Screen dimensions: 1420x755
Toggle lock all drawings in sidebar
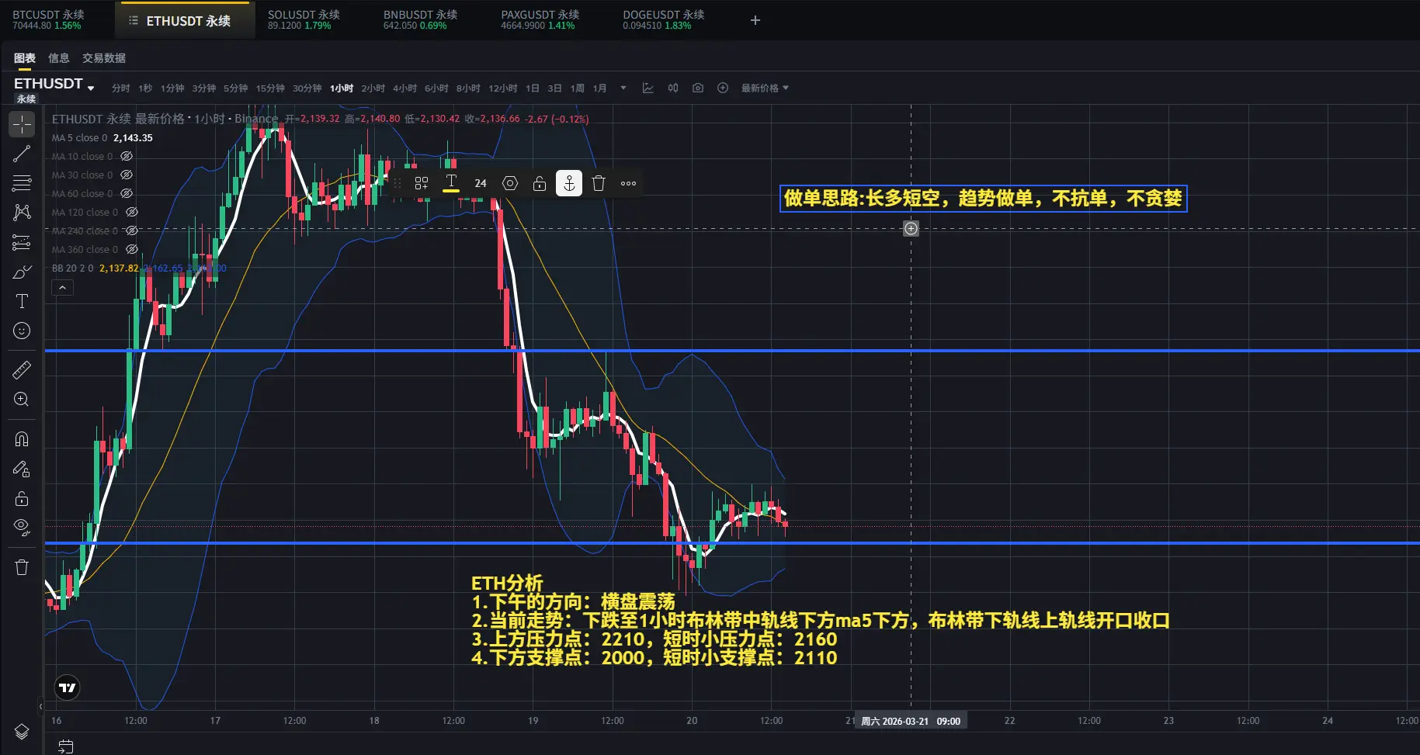pyautogui.click(x=22, y=498)
